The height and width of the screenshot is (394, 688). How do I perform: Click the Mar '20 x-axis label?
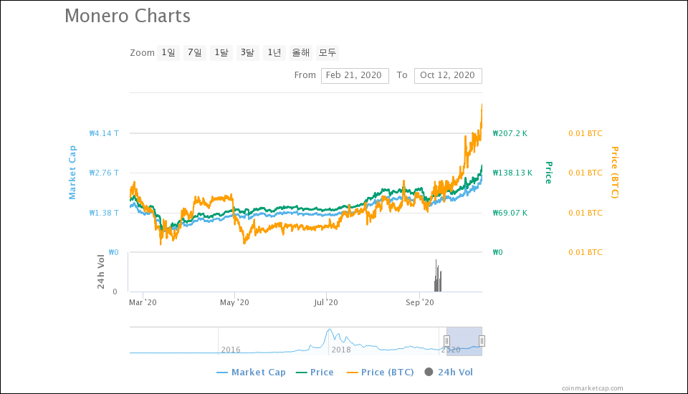[x=143, y=302]
